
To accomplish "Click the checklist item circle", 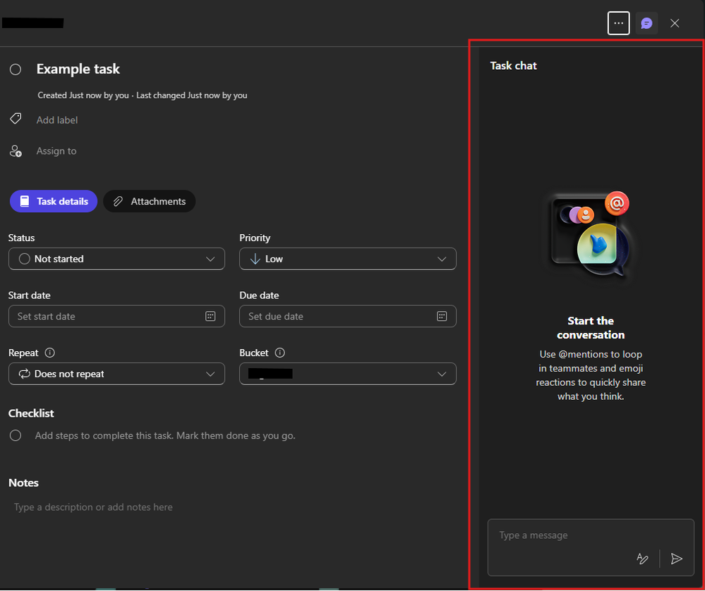I will (x=16, y=436).
